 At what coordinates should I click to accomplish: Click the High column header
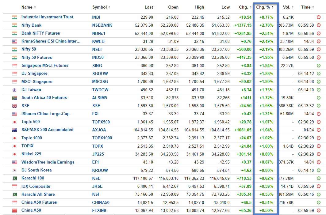pos(200,7)
